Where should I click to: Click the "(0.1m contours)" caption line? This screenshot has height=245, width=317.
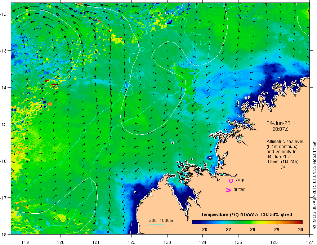[x=282, y=147]
